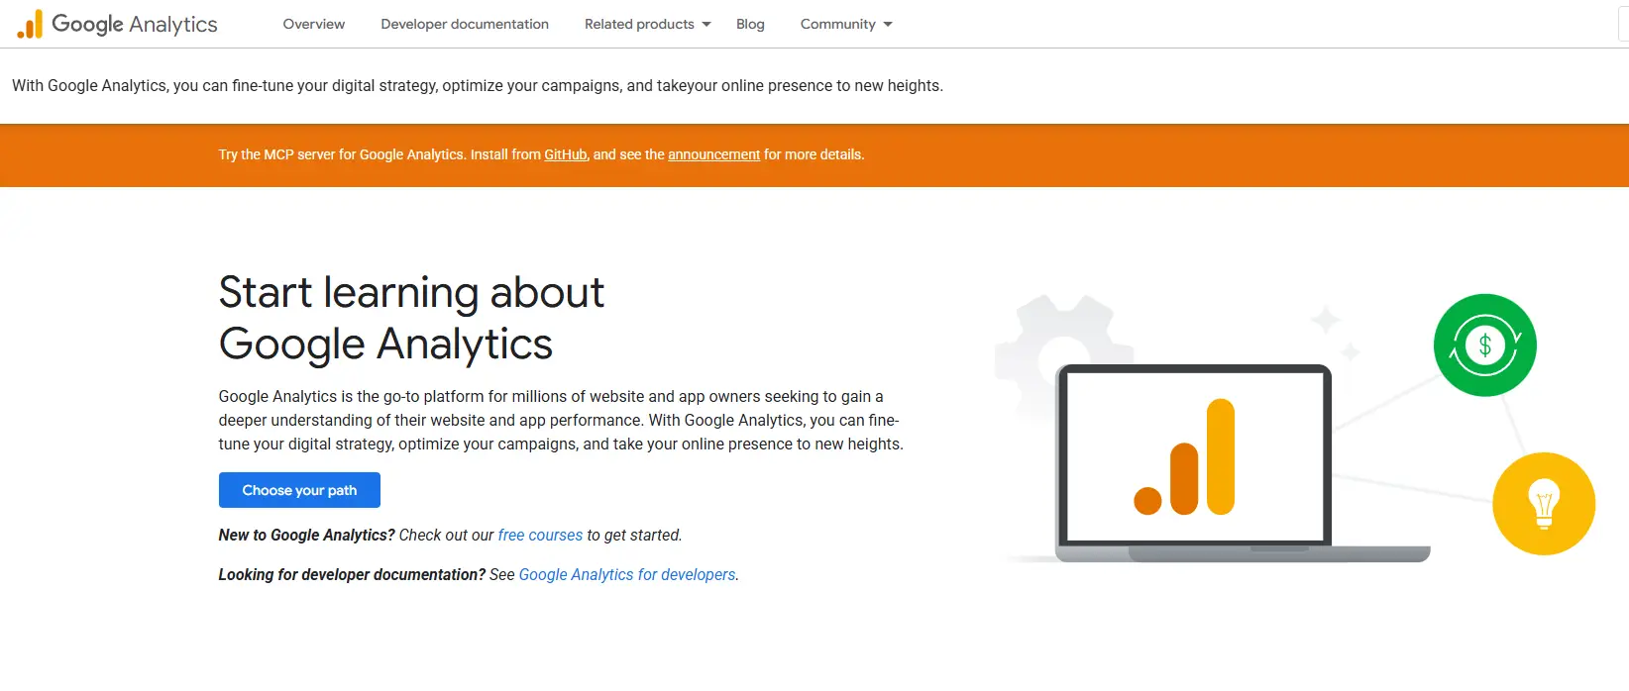Open the free courses link
This screenshot has width=1629, height=691.
point(540,536)
